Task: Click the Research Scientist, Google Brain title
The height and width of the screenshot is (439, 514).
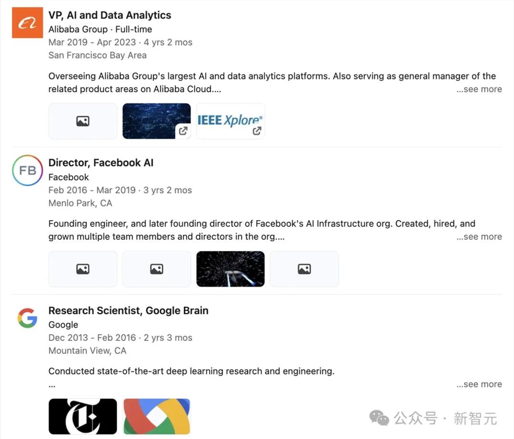Action: pyautogui.click(x=128, y=311)
